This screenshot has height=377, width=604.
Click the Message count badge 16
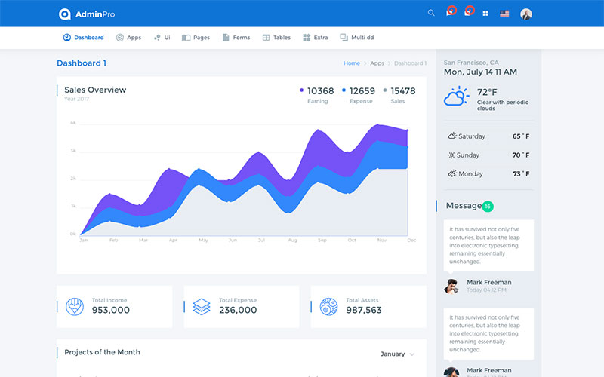488,207
